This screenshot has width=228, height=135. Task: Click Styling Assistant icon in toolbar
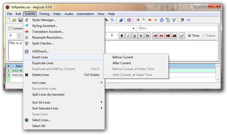pyautogui.click(x=143, y=20)
